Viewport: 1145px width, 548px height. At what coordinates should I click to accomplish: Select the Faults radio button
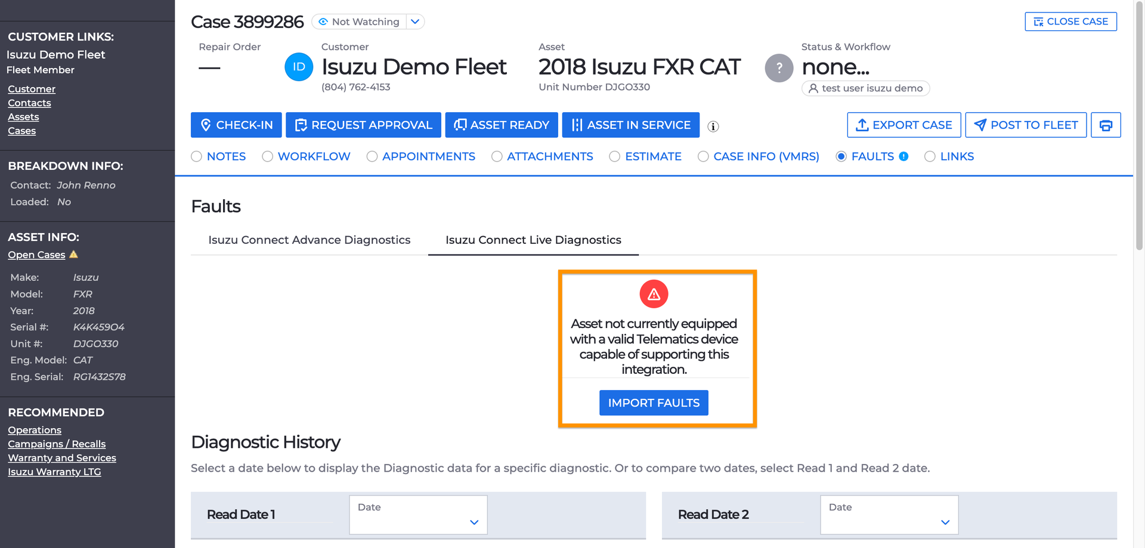click(841, 156)
